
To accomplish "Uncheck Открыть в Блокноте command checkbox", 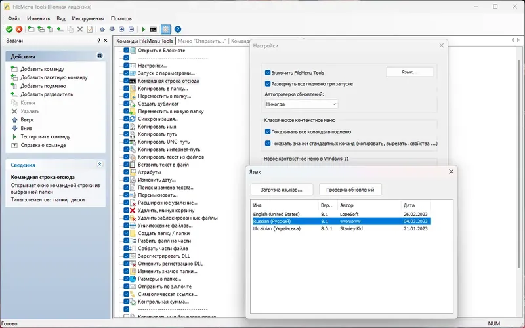I will coord(126,51).
